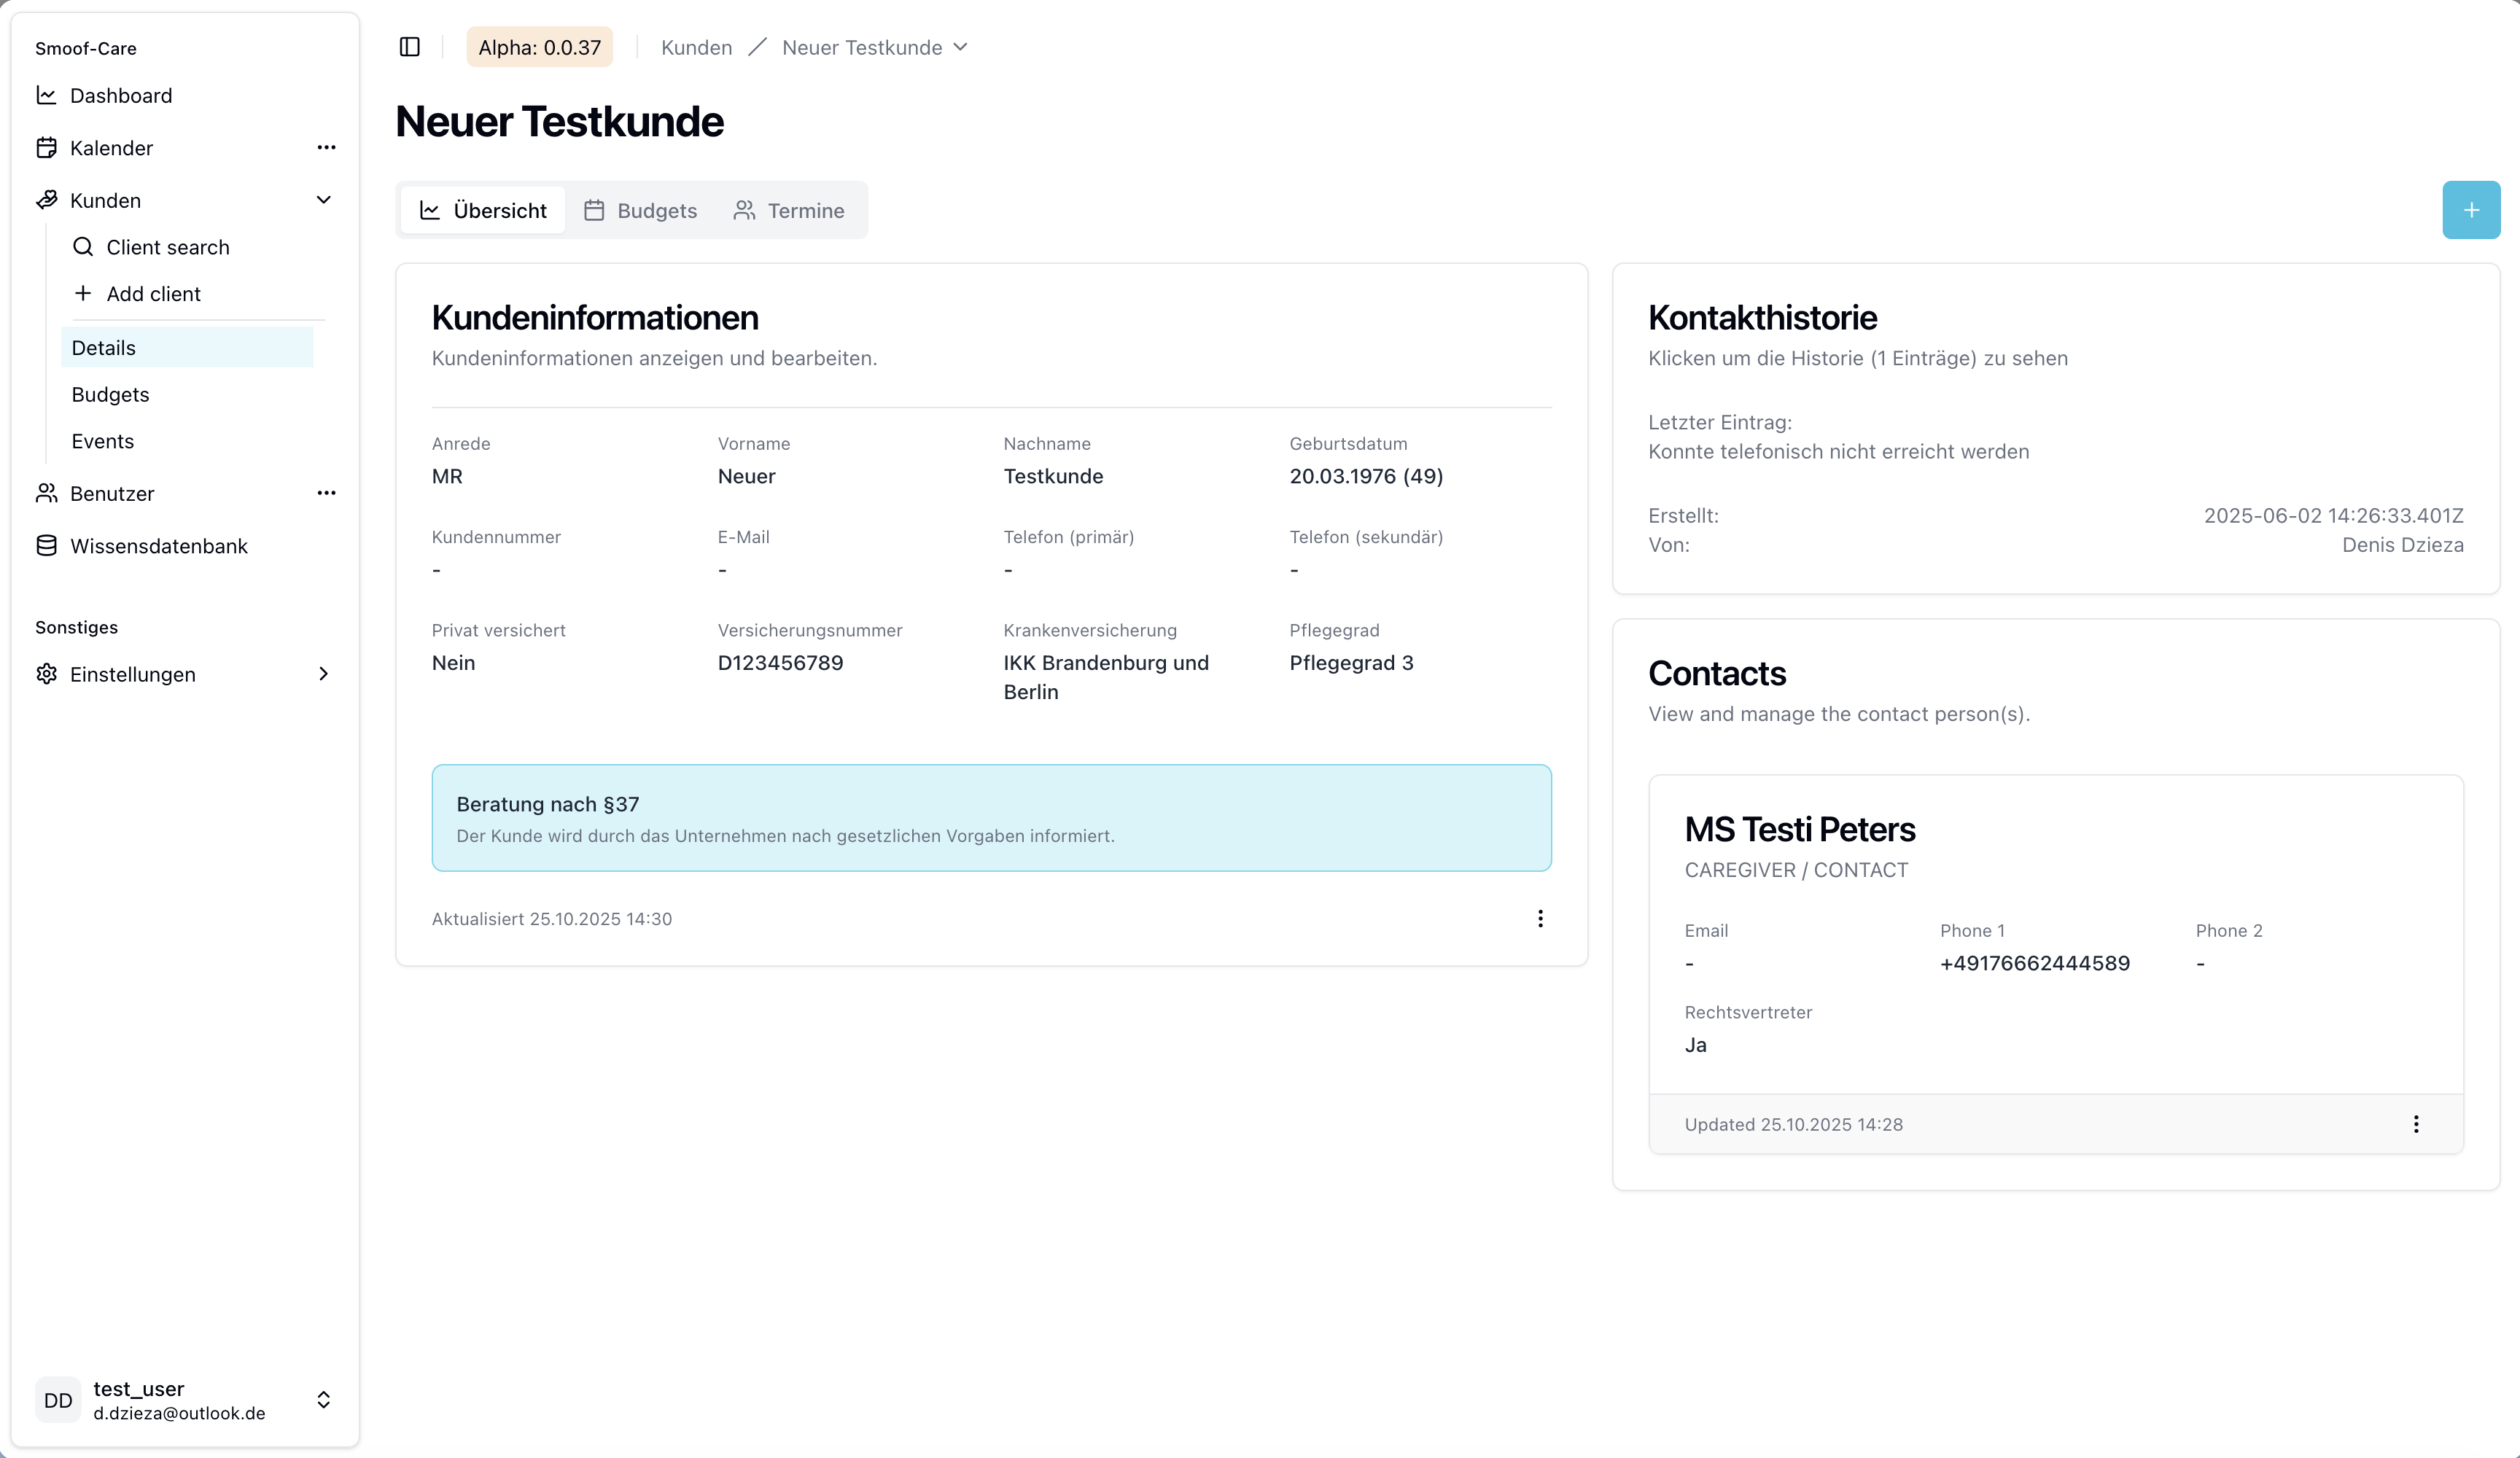This screenshot has width=2520, height=1458.
Task: Click the Kalender calendar icon
Action: pos(46,148)
